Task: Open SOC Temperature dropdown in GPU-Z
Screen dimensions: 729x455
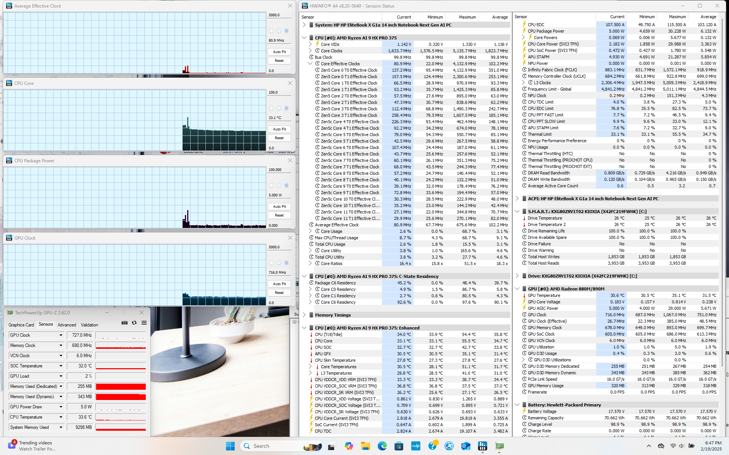Action: coord(61,366)
